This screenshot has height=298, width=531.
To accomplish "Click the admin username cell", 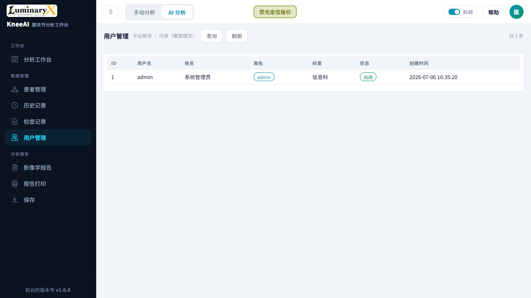I will coord(145,77).
